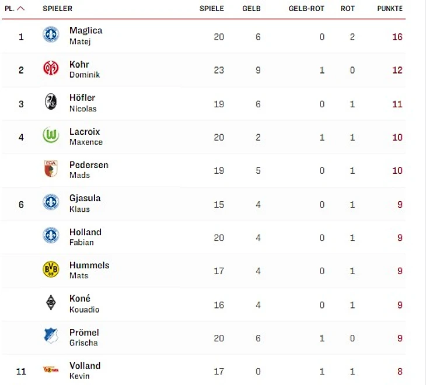Viewport: 426px width, 385px height.
Task: Click the Gladbach crest beside Koné
Action: [51, 303]
